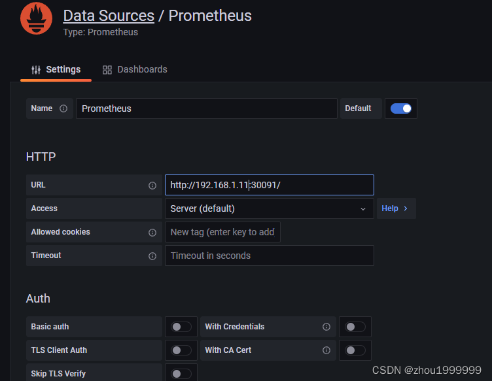
Task: Turn on TLS Client Auth toggle
Action: point(181,350)
